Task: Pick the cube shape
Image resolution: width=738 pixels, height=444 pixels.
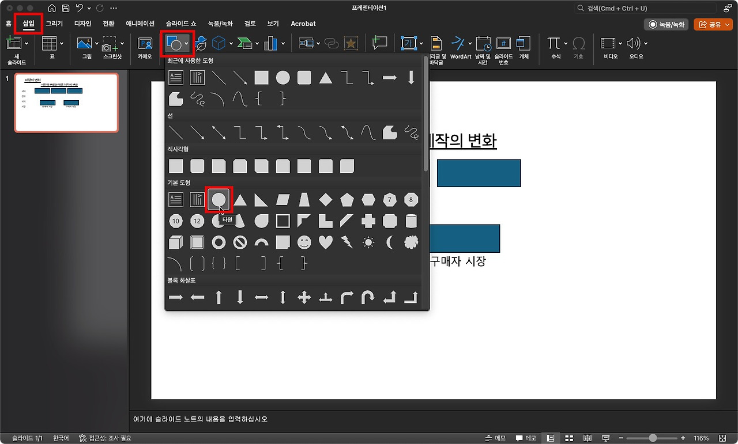Action: pos(176,242)
